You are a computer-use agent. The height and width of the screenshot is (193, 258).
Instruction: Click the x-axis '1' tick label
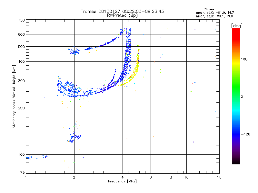26,177
